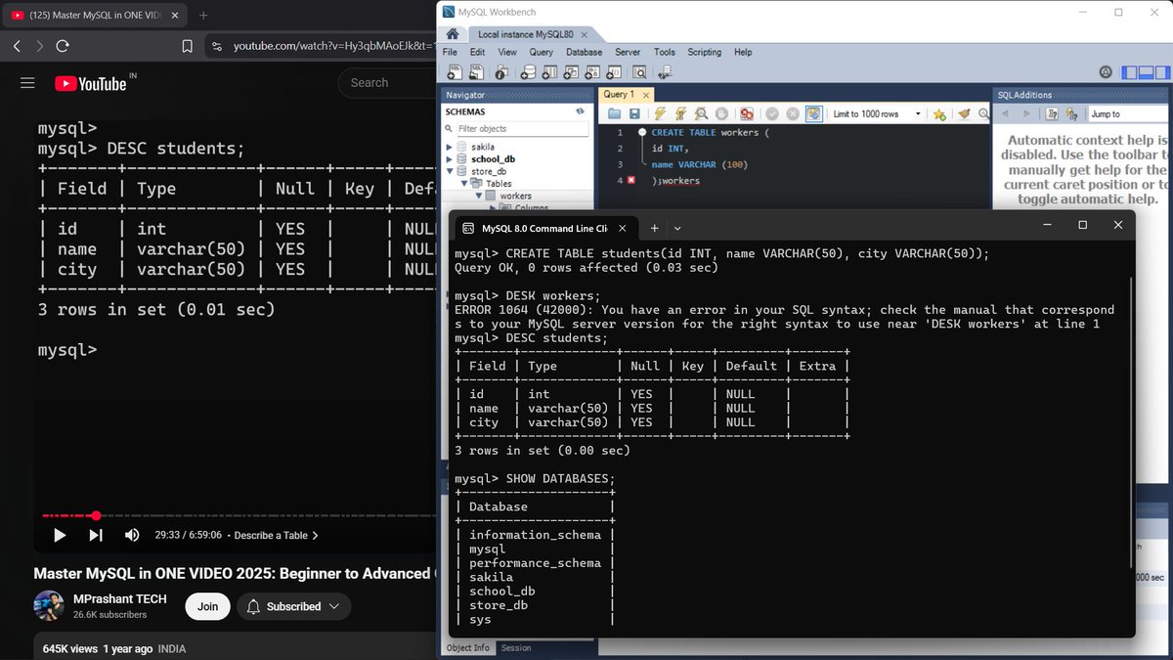Screen dimensions: 1173x660
Task: Open the File menu in Workbench
Action: pos(450,52)
